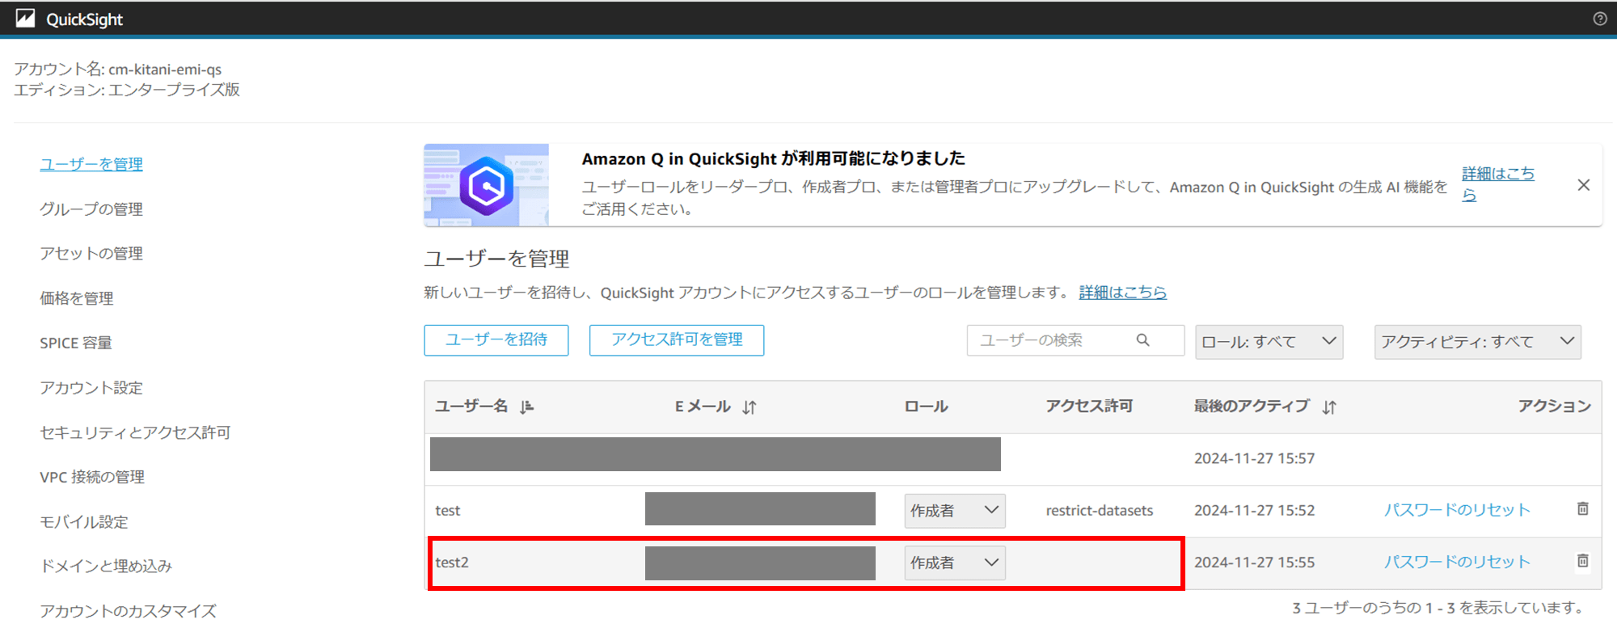
Task: Click the search magnifier icon
Action: [1142, 340]
